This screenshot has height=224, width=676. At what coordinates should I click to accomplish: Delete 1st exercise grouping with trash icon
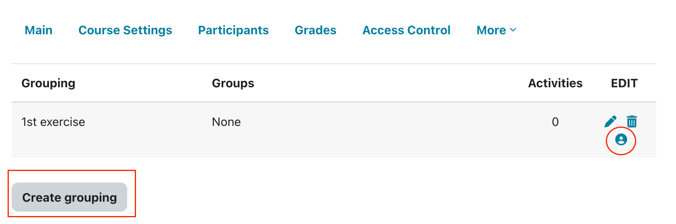(632, 122)
